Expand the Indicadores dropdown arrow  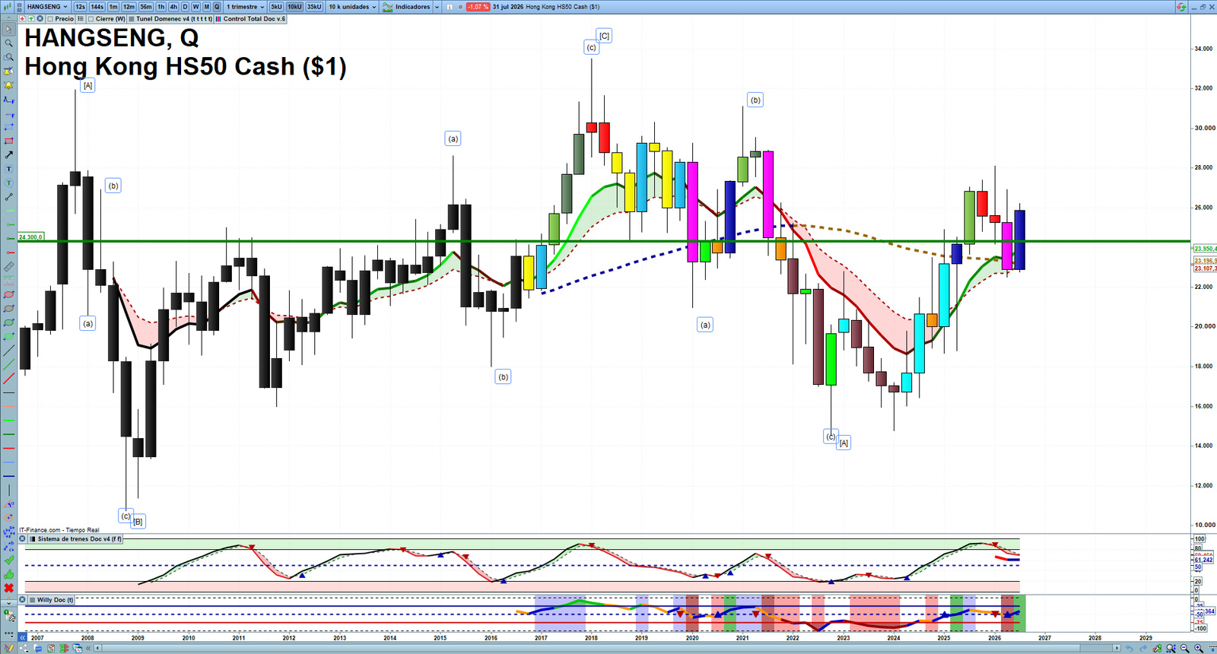click(437, 7)
